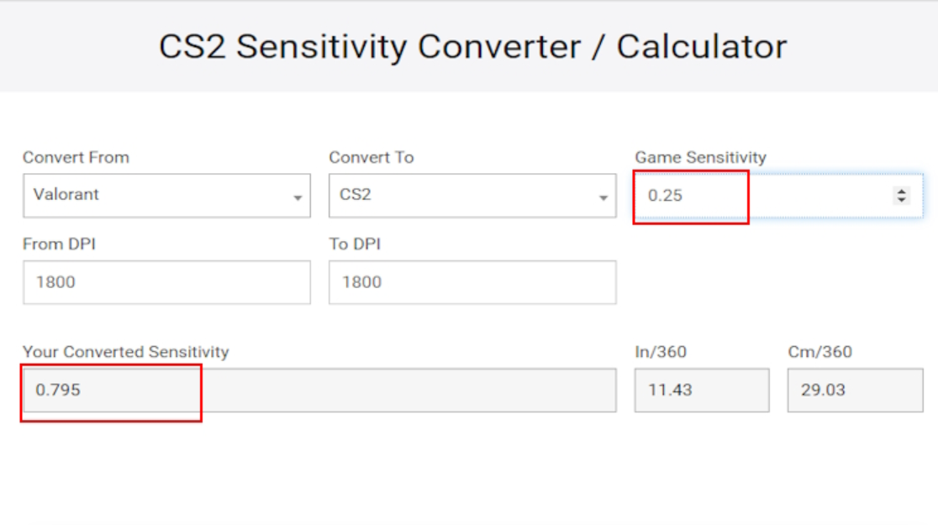Click the "Cm/360" label text
This screenshot has height=525, width=938.
[x=819, y=352]
